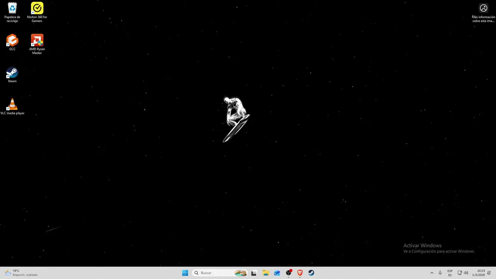The image size is (496, 279).
Task: Open OBS Studio taskbar icon with red badge
Action: point(288,273)
